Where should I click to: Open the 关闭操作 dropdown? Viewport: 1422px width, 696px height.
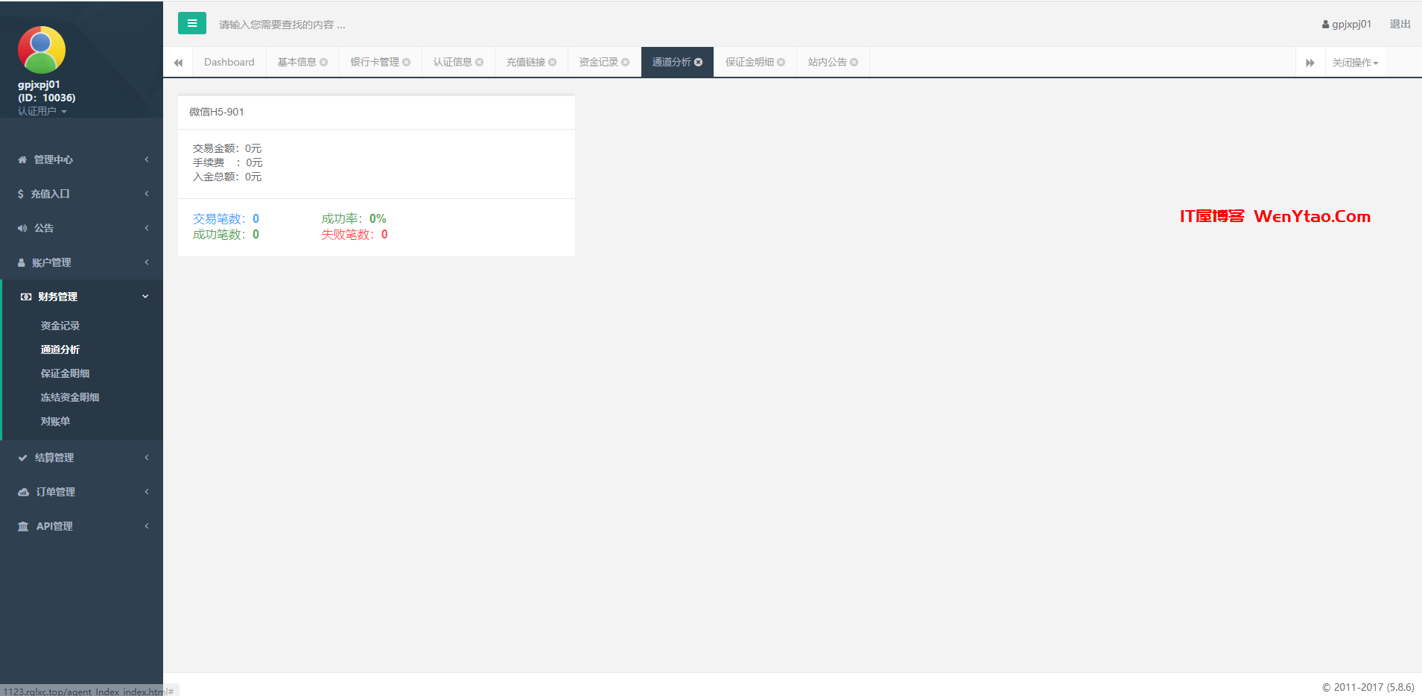click(x=1355, y=63)
